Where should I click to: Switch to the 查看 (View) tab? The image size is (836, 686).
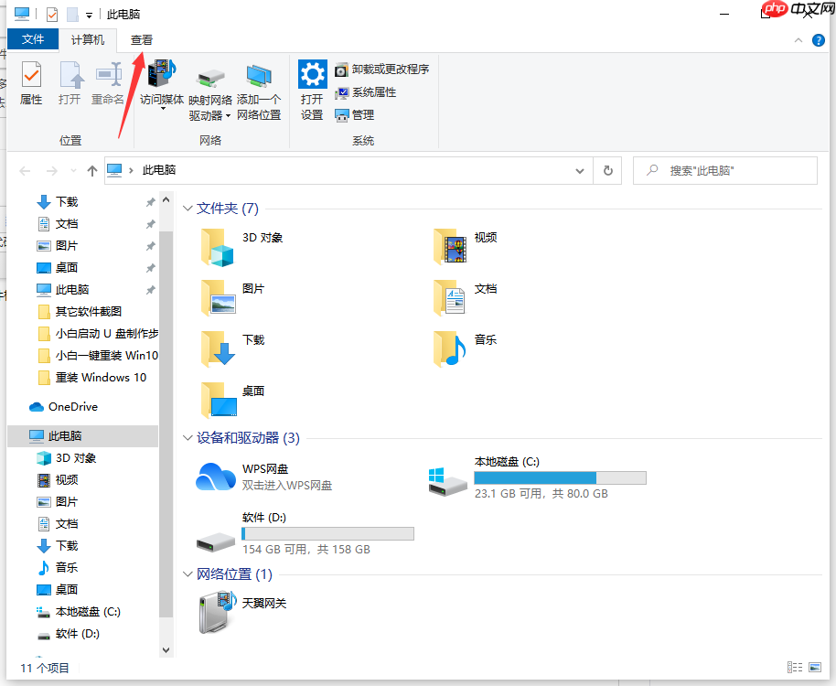(x=140, y=40)
